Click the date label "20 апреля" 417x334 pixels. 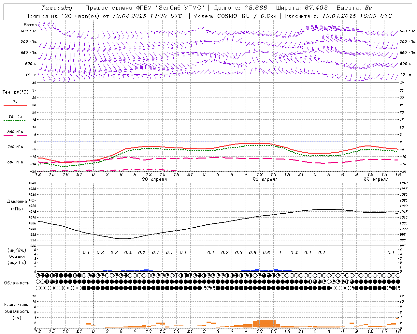point(154,179)
